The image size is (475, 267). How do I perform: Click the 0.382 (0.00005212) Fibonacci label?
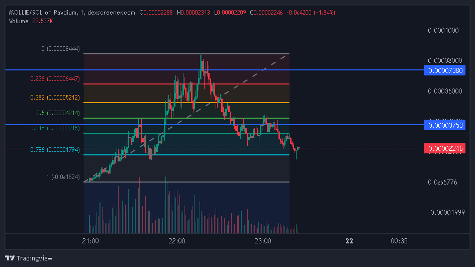55,97
